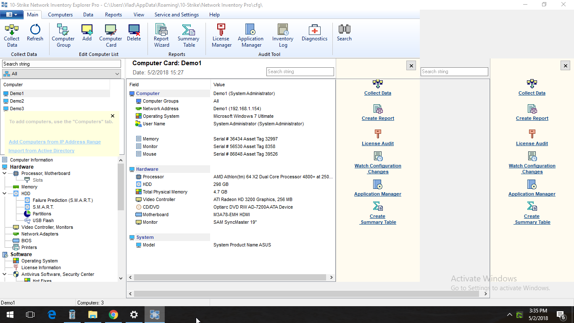This screenshot has height=323, width=574.
Task: Open the Summary Table ribbon tool
Action: pyautogui.click(x=189, y=35)
